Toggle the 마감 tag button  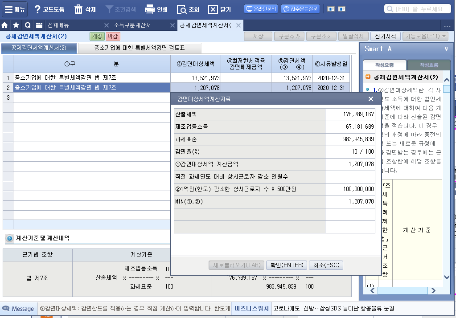click(113, 37)
